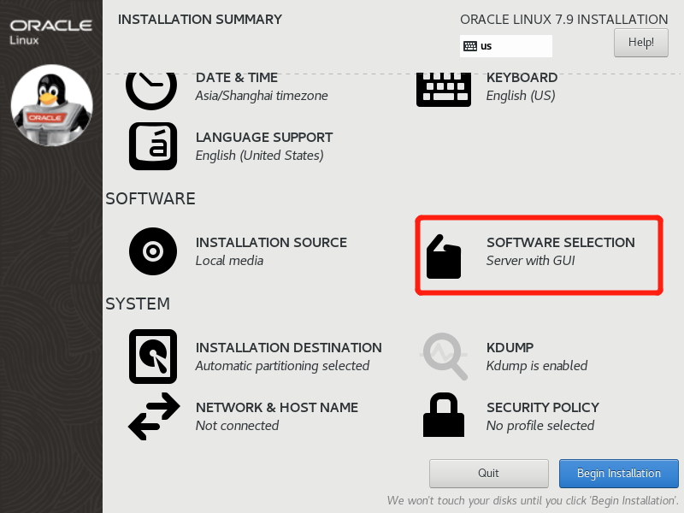684x513 pixels.
Task: Open KDUMP configuration heading
Action: tap(510, 348)
